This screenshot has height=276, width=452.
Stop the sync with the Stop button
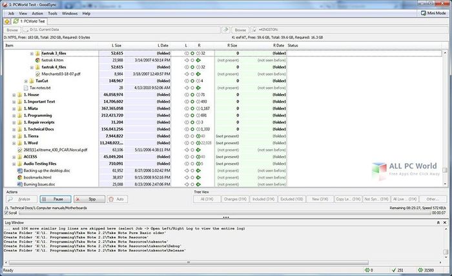(89, 199)
